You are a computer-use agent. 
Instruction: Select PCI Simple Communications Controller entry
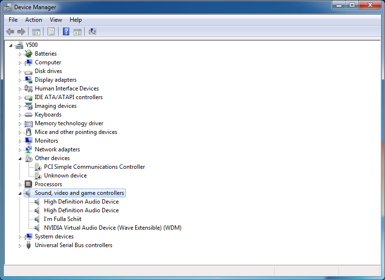[94, 167]
